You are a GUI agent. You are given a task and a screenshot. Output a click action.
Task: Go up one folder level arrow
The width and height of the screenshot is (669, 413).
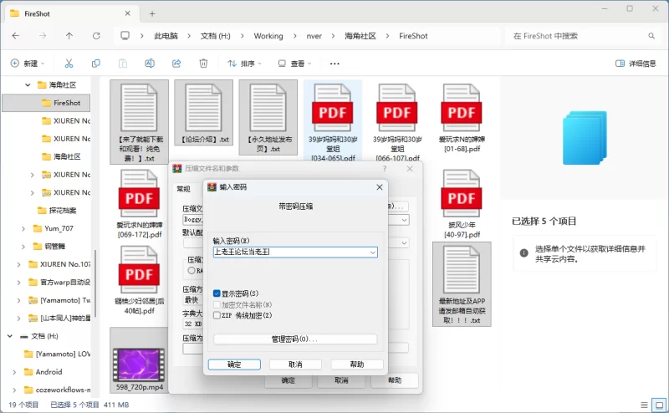[x=69, y=36]
